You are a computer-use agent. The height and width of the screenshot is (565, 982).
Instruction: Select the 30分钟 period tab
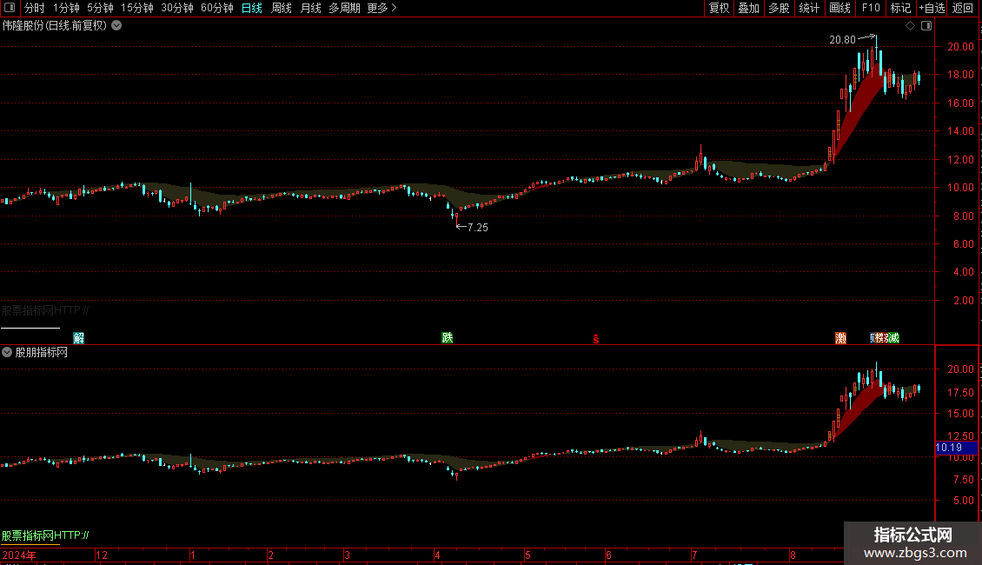[x=177, y=8]
